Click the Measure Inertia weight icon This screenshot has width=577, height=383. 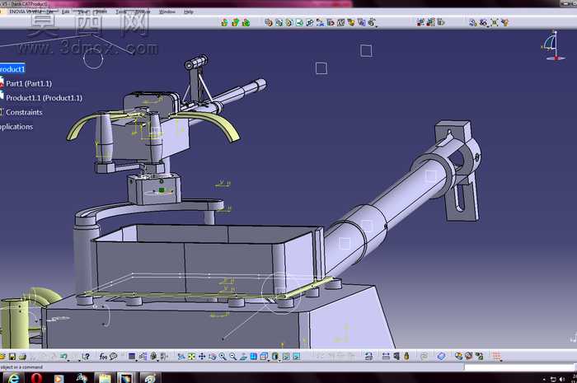(406, 356)
